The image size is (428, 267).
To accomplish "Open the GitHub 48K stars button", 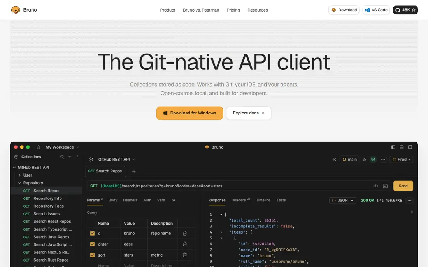I will [405, 10].
